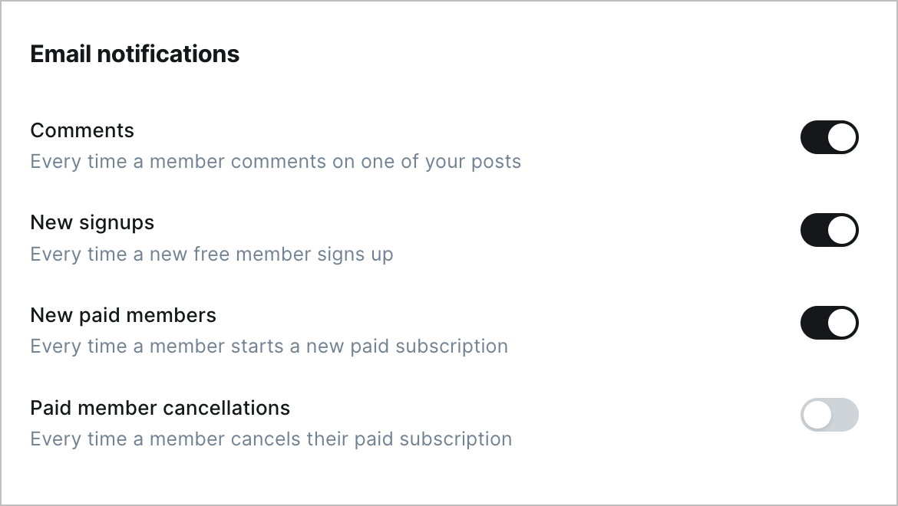Click the white knob on the Comments toggle
898x506 pixels.
point(843,137)
